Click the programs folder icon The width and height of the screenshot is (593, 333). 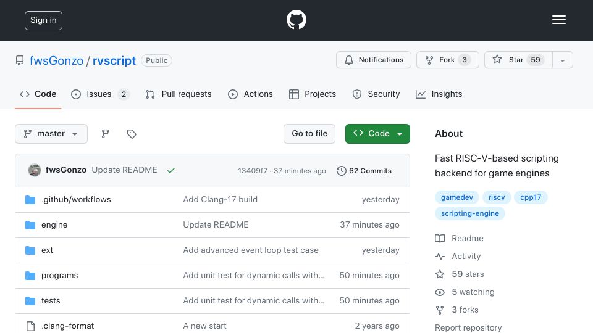(30, 276)
